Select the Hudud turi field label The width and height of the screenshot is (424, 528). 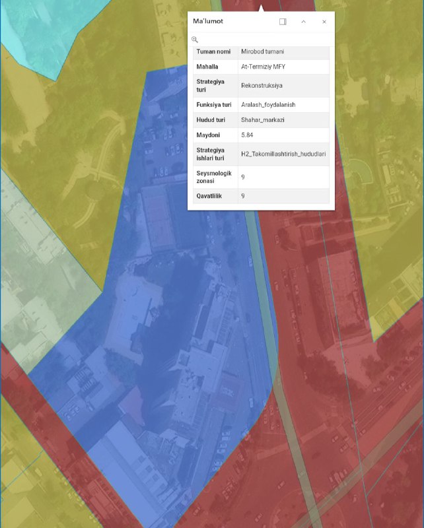click(x=211, y=120)
